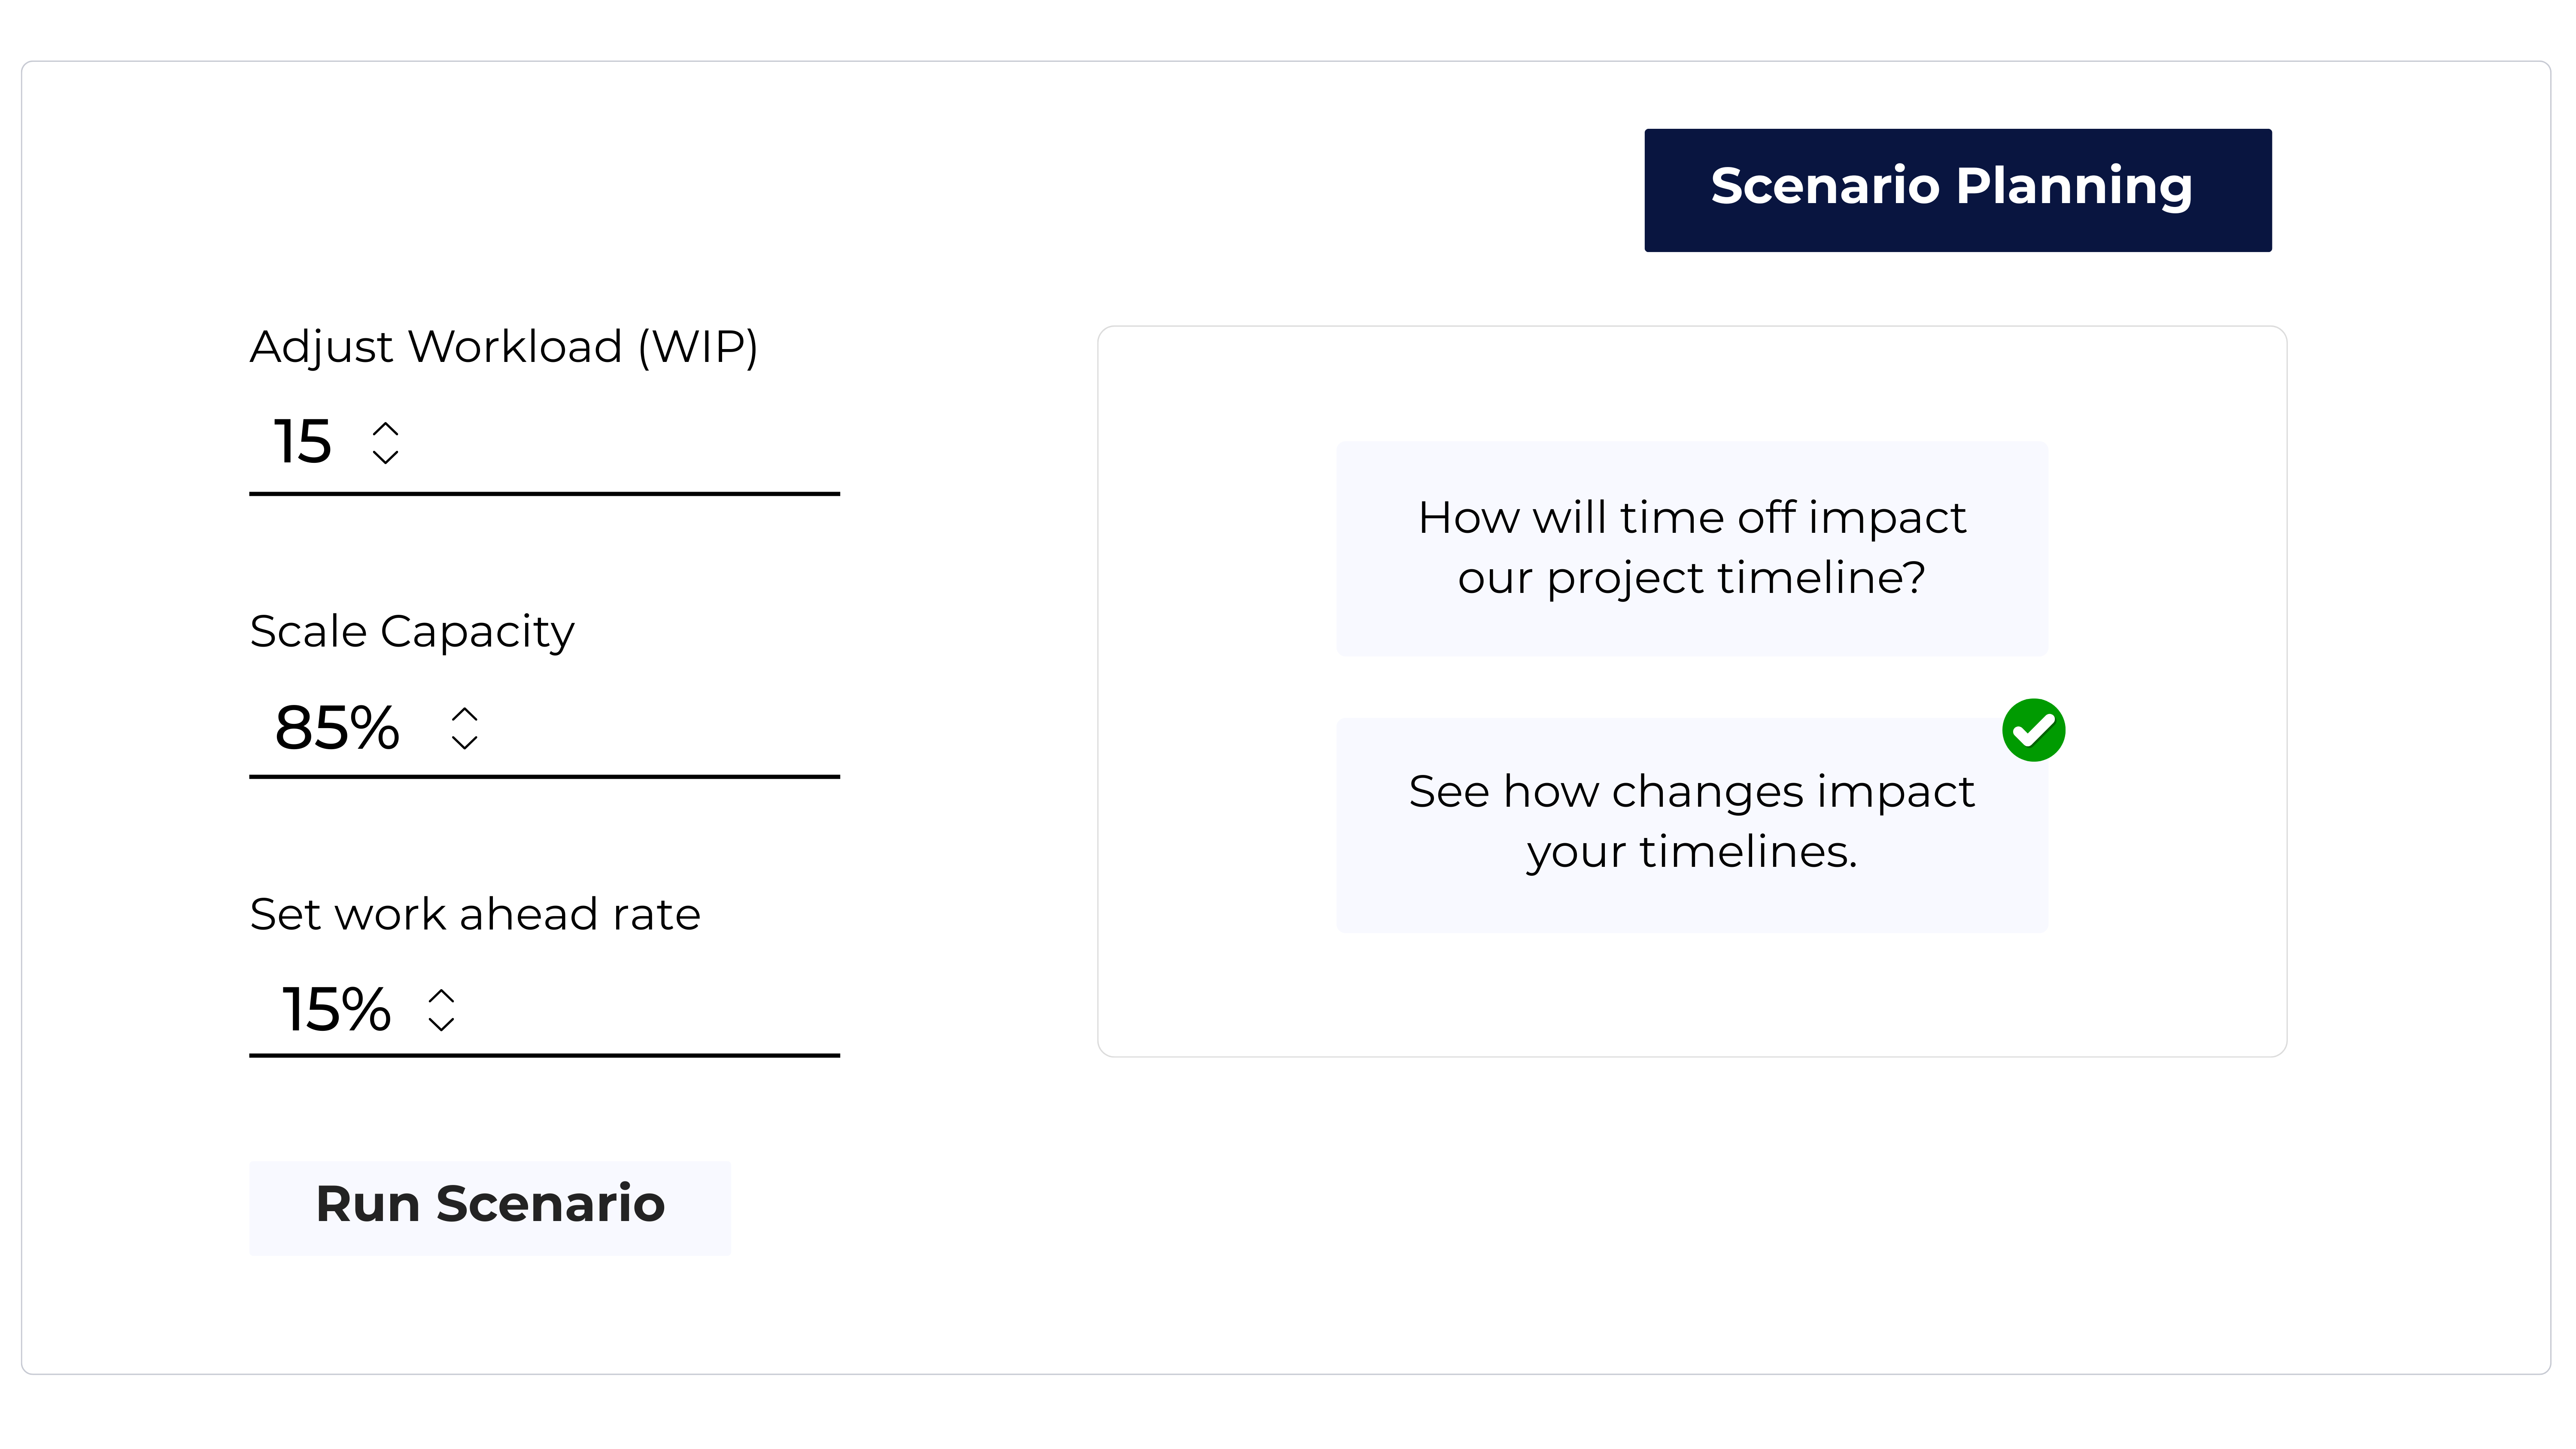Screen dimensions: 2576x1449
Task: Select 'How will time off impact' card
Action: [1691, 548]
